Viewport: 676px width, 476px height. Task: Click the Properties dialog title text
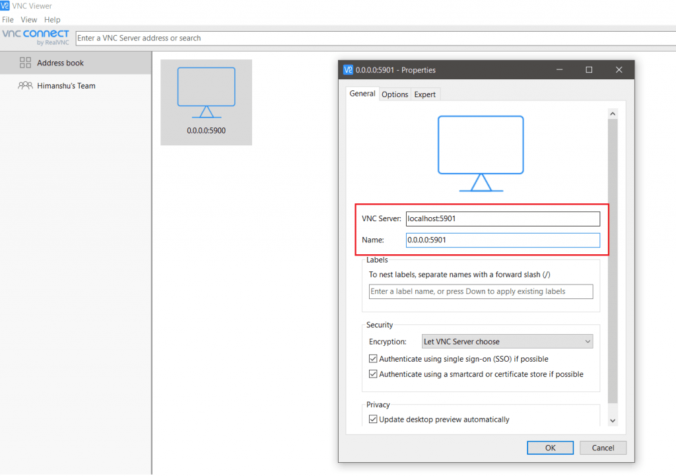(x=395, y=70)
